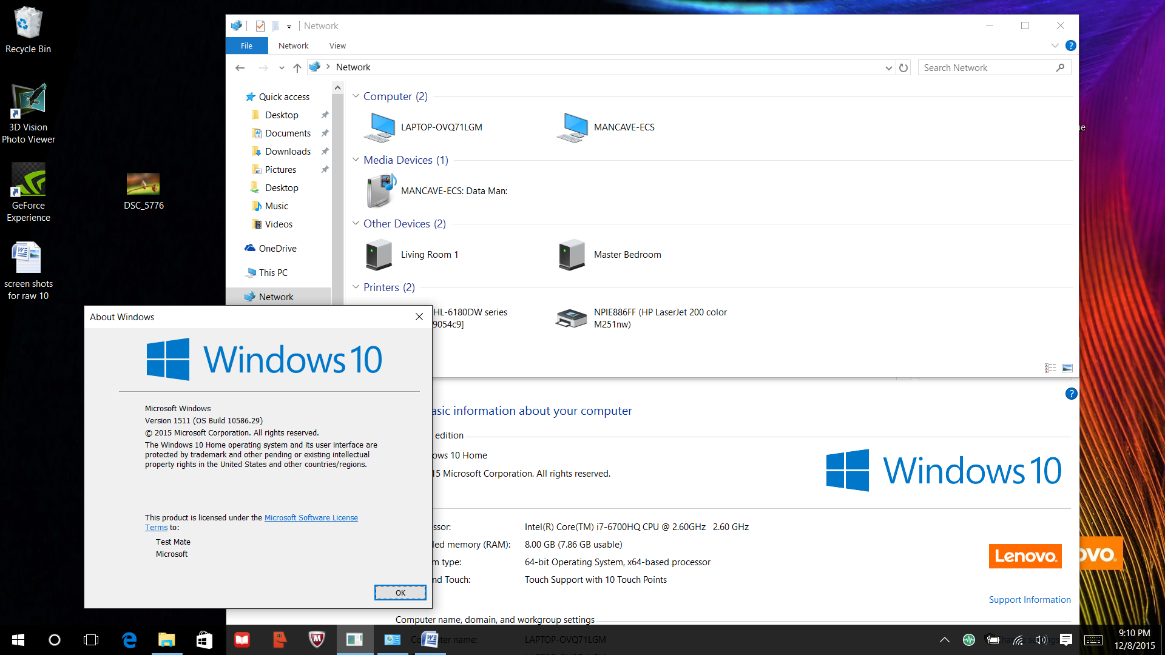
Task: Select the MANCAVE-ECS Data Man media device
Action: click(381, 190)
